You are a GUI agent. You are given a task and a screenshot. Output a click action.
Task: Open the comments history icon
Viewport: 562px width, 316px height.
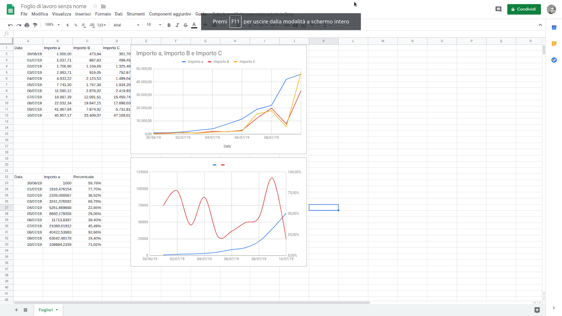(498, 9)
